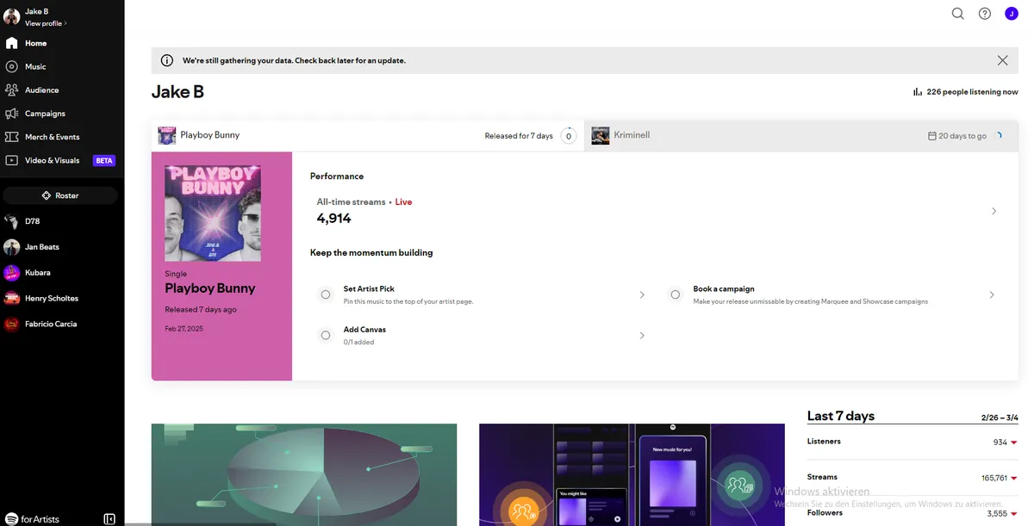Screen dimensions: 1034x526
Task: Open the help question mark icon
Action: click(x=985, y=14)
